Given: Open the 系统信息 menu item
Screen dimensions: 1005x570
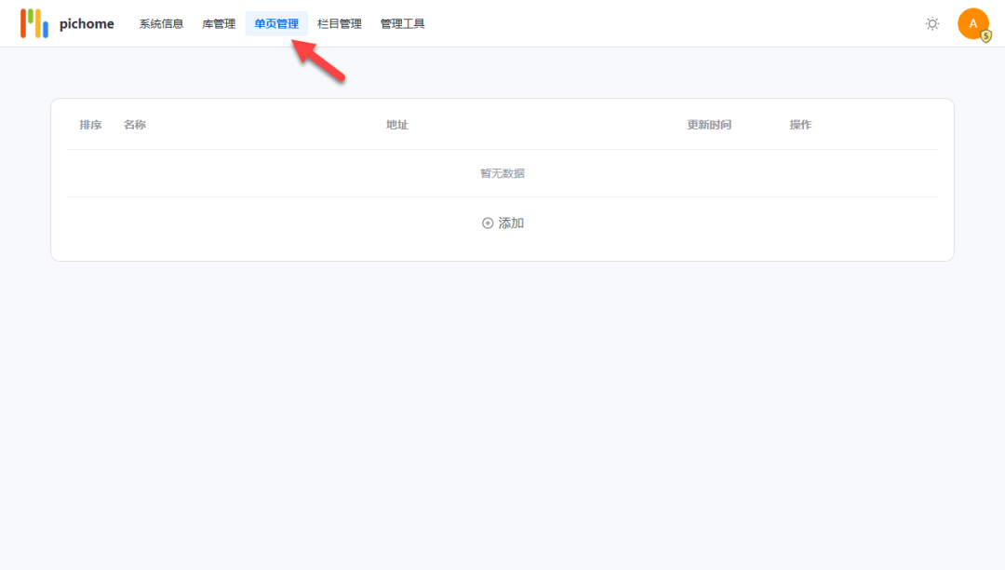Looking at the screenshot, I should 159,23.
